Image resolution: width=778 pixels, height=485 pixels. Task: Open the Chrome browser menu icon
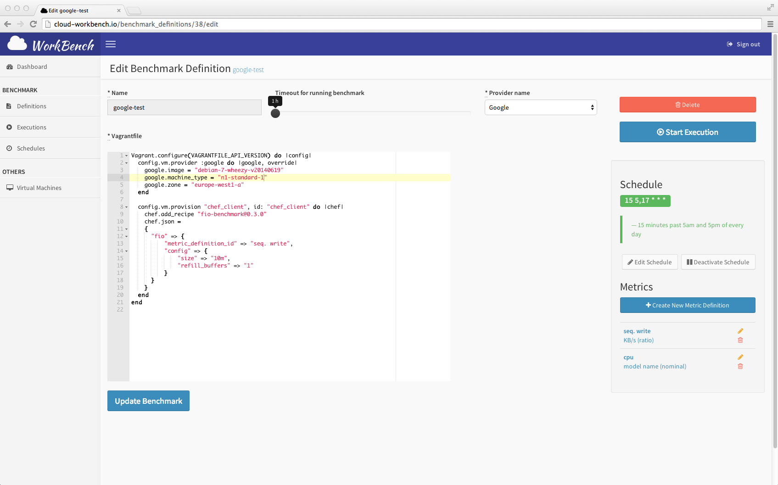coord(770,24)
